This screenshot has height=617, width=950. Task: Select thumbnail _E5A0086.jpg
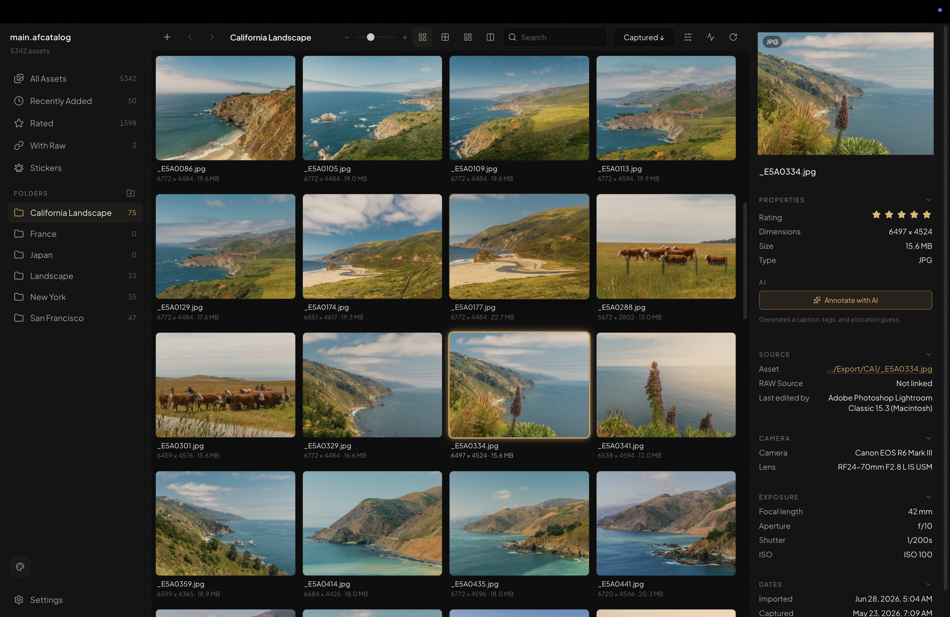point(225,108)
